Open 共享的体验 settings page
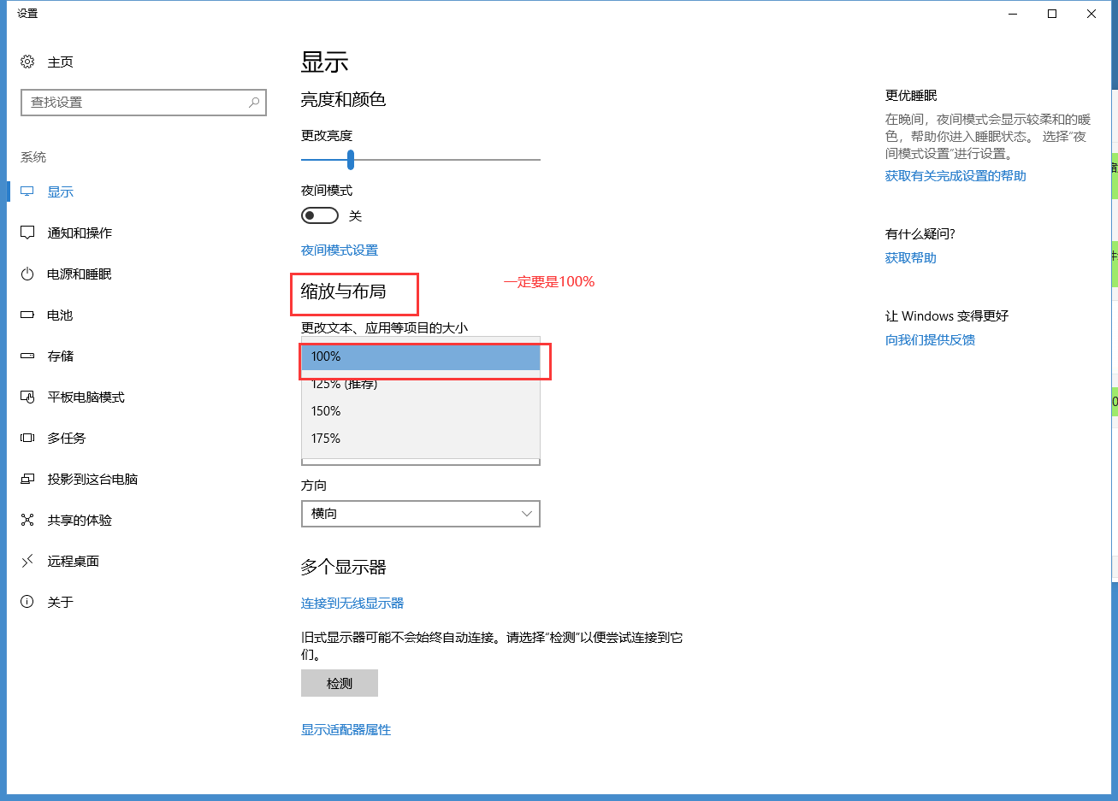Image resolution: width=1118 pixels, height=801 pixels. pyautogui.click(x=80, y=521)
